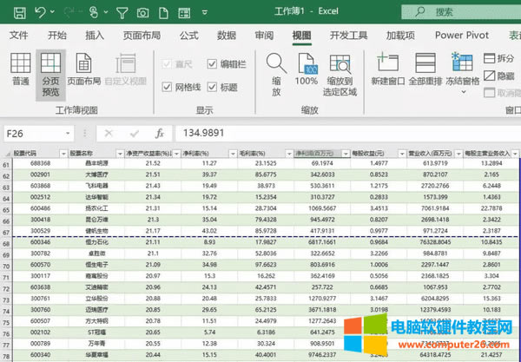Click Arrange All (全部重排)
Viewport: 521px width, 362px height.
coord(426,69)
